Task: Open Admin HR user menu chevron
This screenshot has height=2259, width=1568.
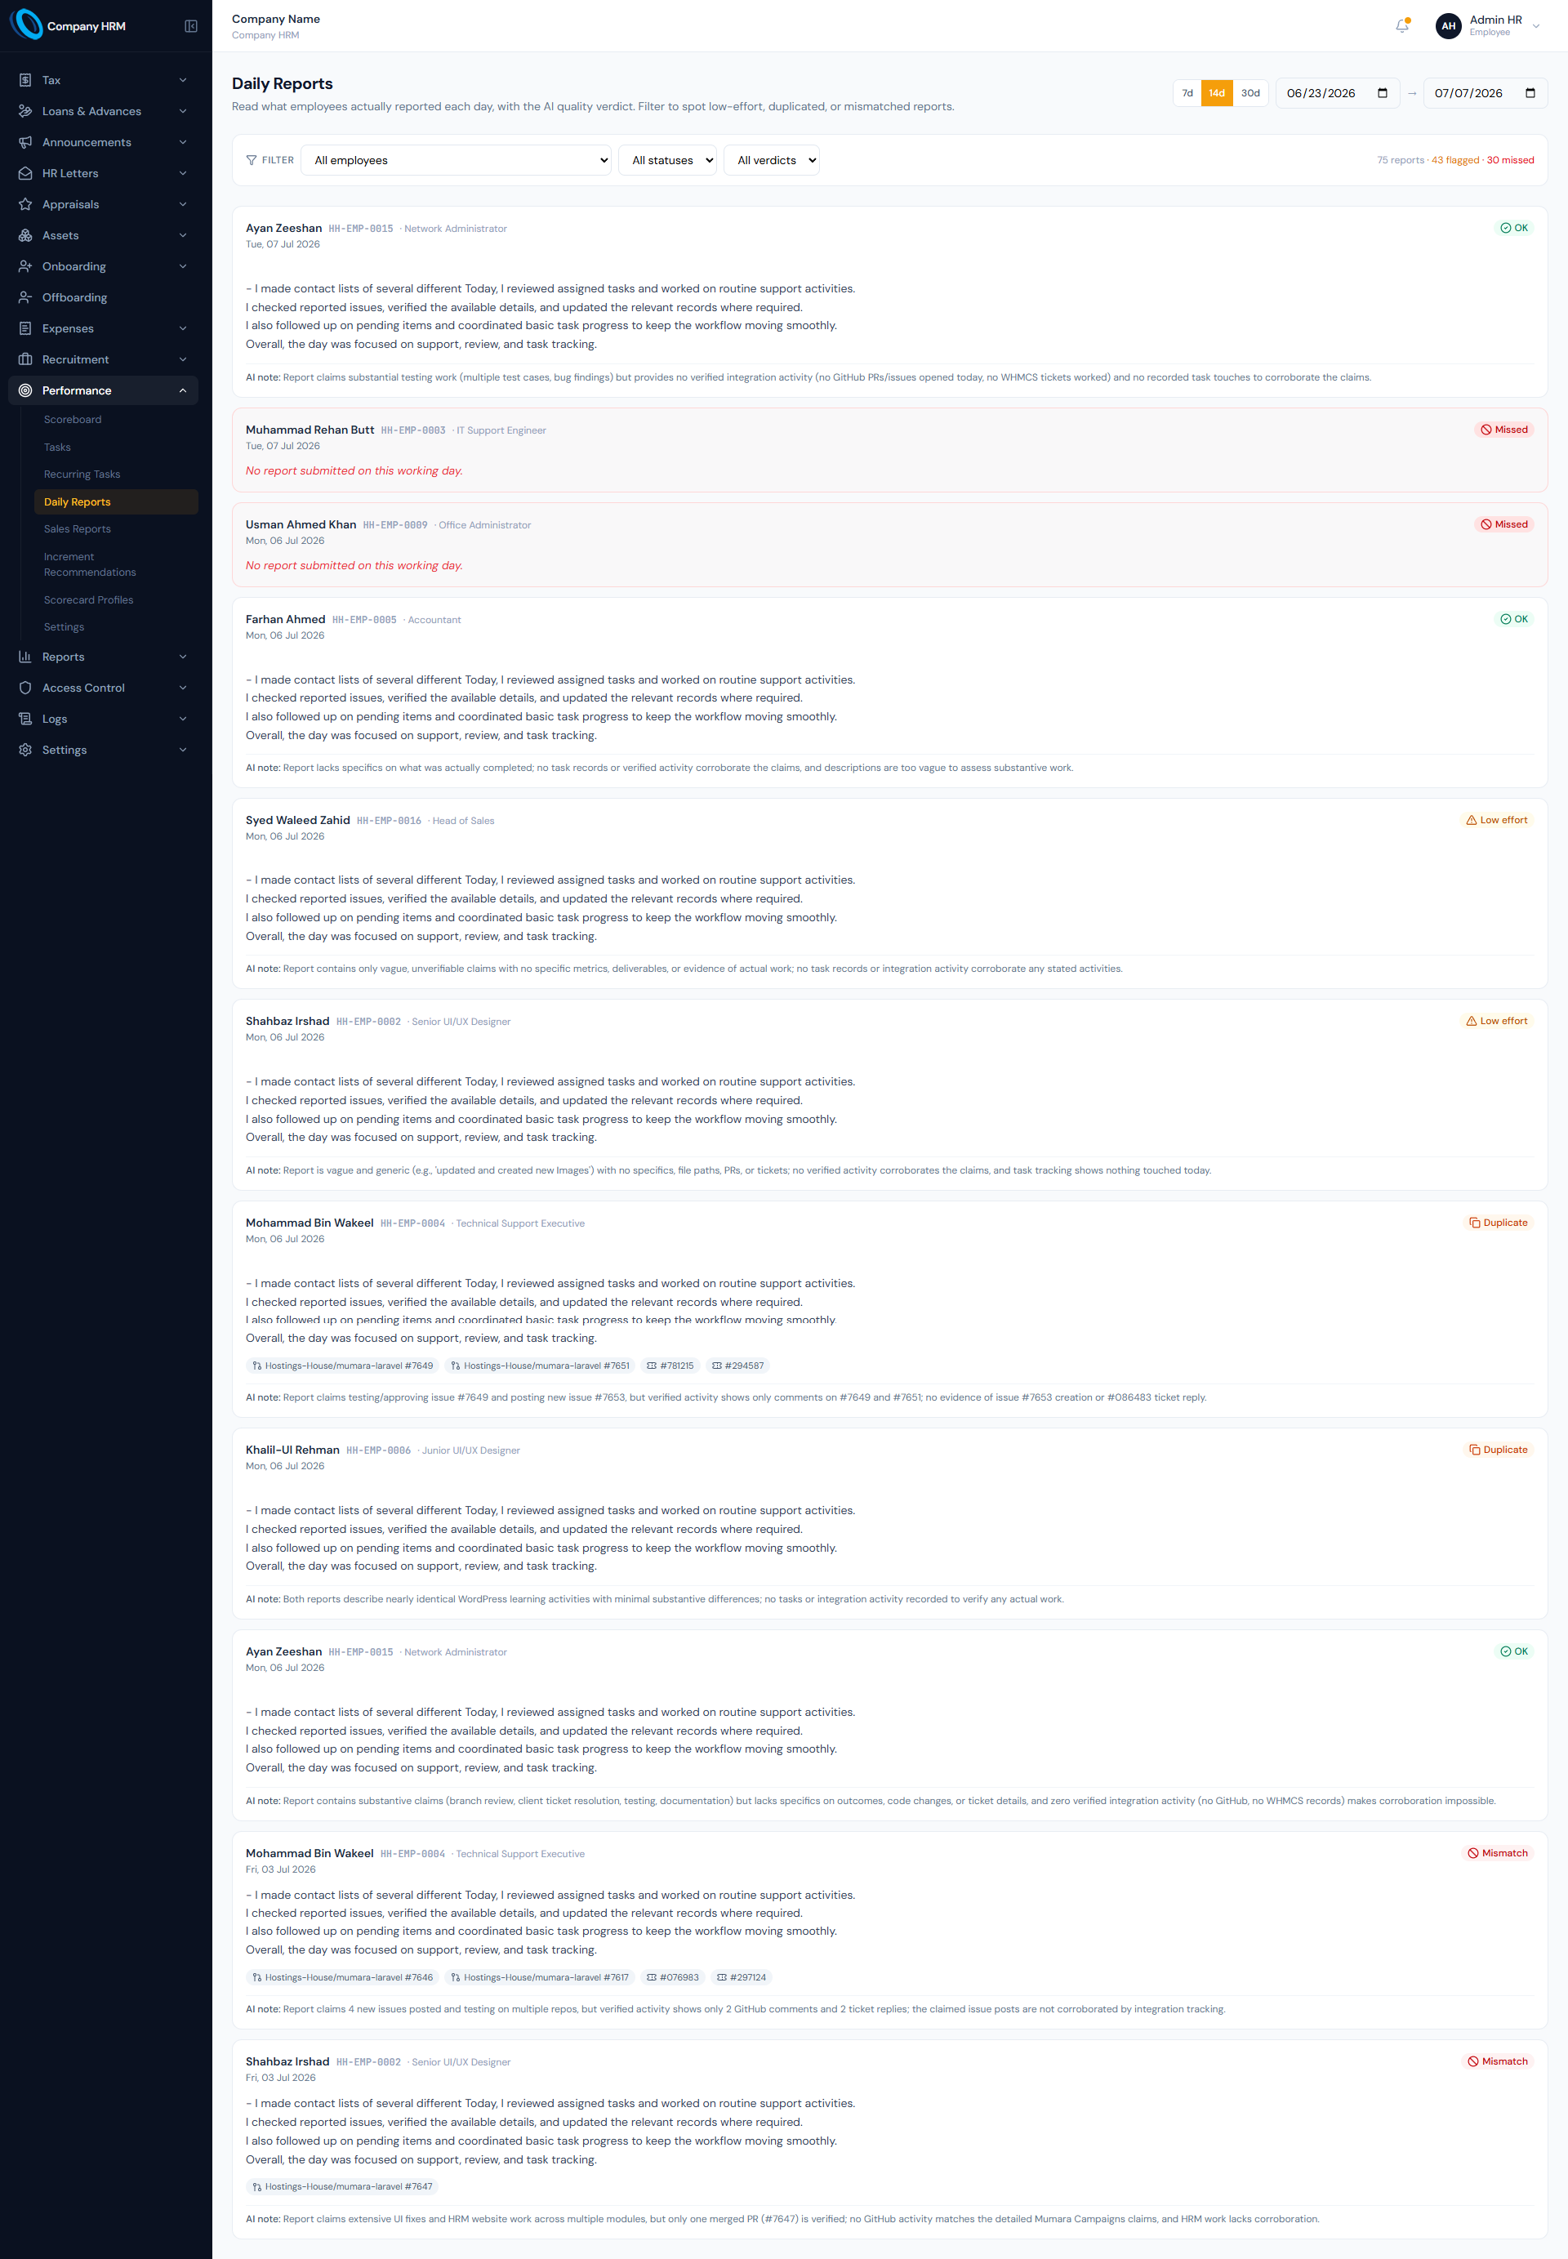Action: (x=1535, y=26)
